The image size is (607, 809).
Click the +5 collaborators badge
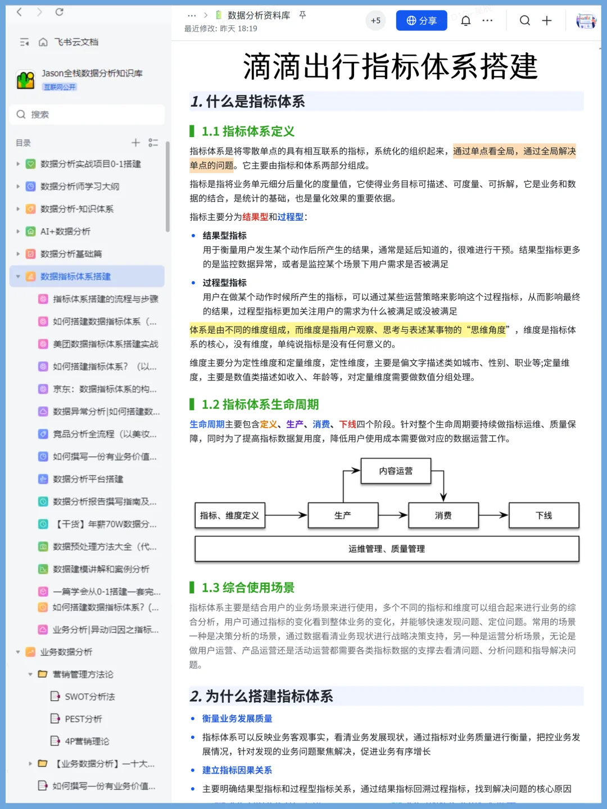pyautogui.click(x=375, y=21)
